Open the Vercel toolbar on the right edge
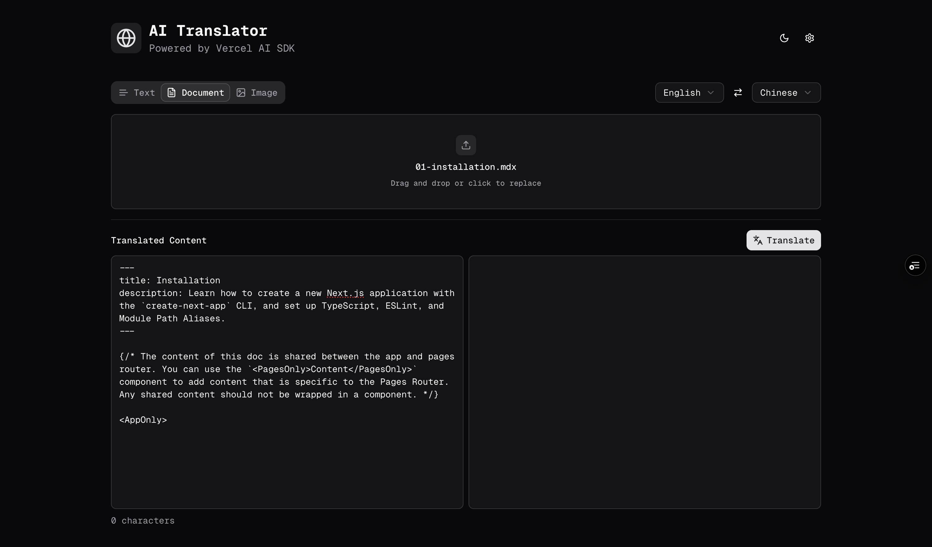Image resolution: width=932 pixels, height=547 pixels. pos(915,265)
